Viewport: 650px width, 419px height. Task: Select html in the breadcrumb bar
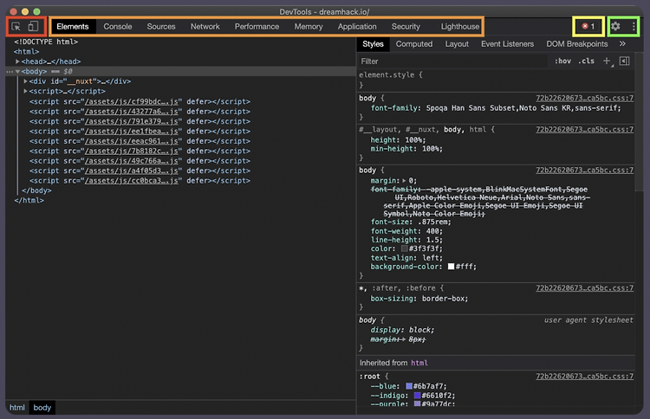click(x=17, y=408)
